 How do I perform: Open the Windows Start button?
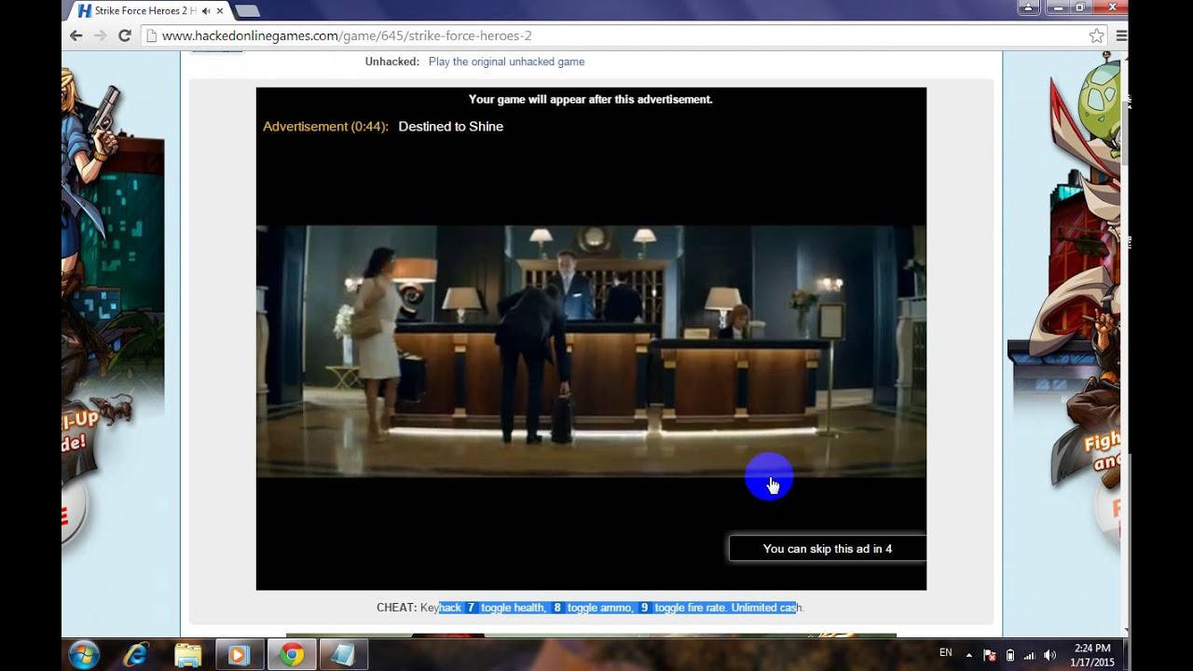tap(84, 654)
